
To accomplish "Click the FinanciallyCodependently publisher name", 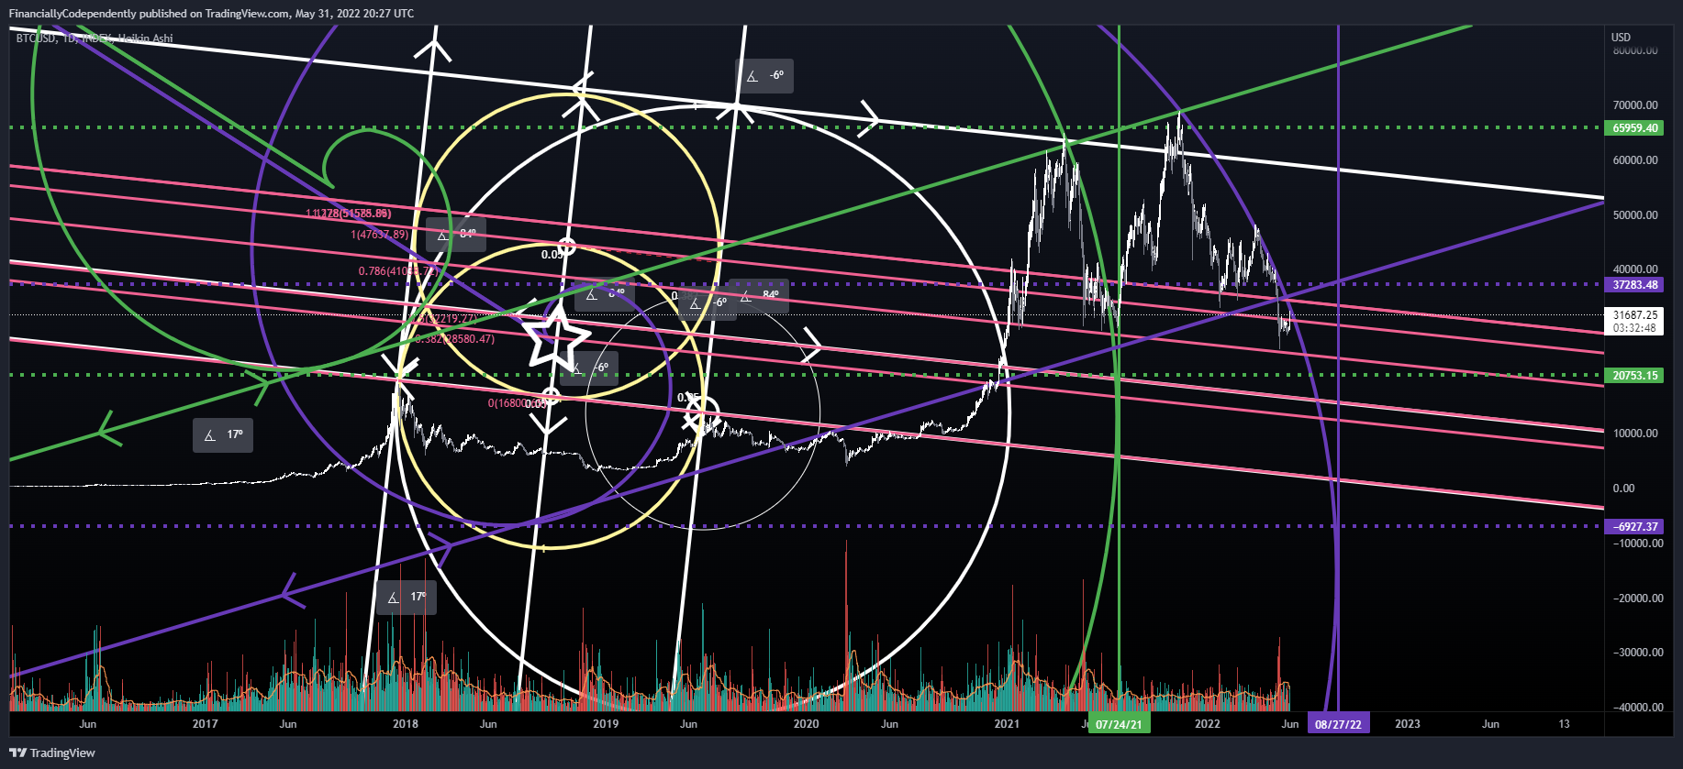I will coord(72,14).
